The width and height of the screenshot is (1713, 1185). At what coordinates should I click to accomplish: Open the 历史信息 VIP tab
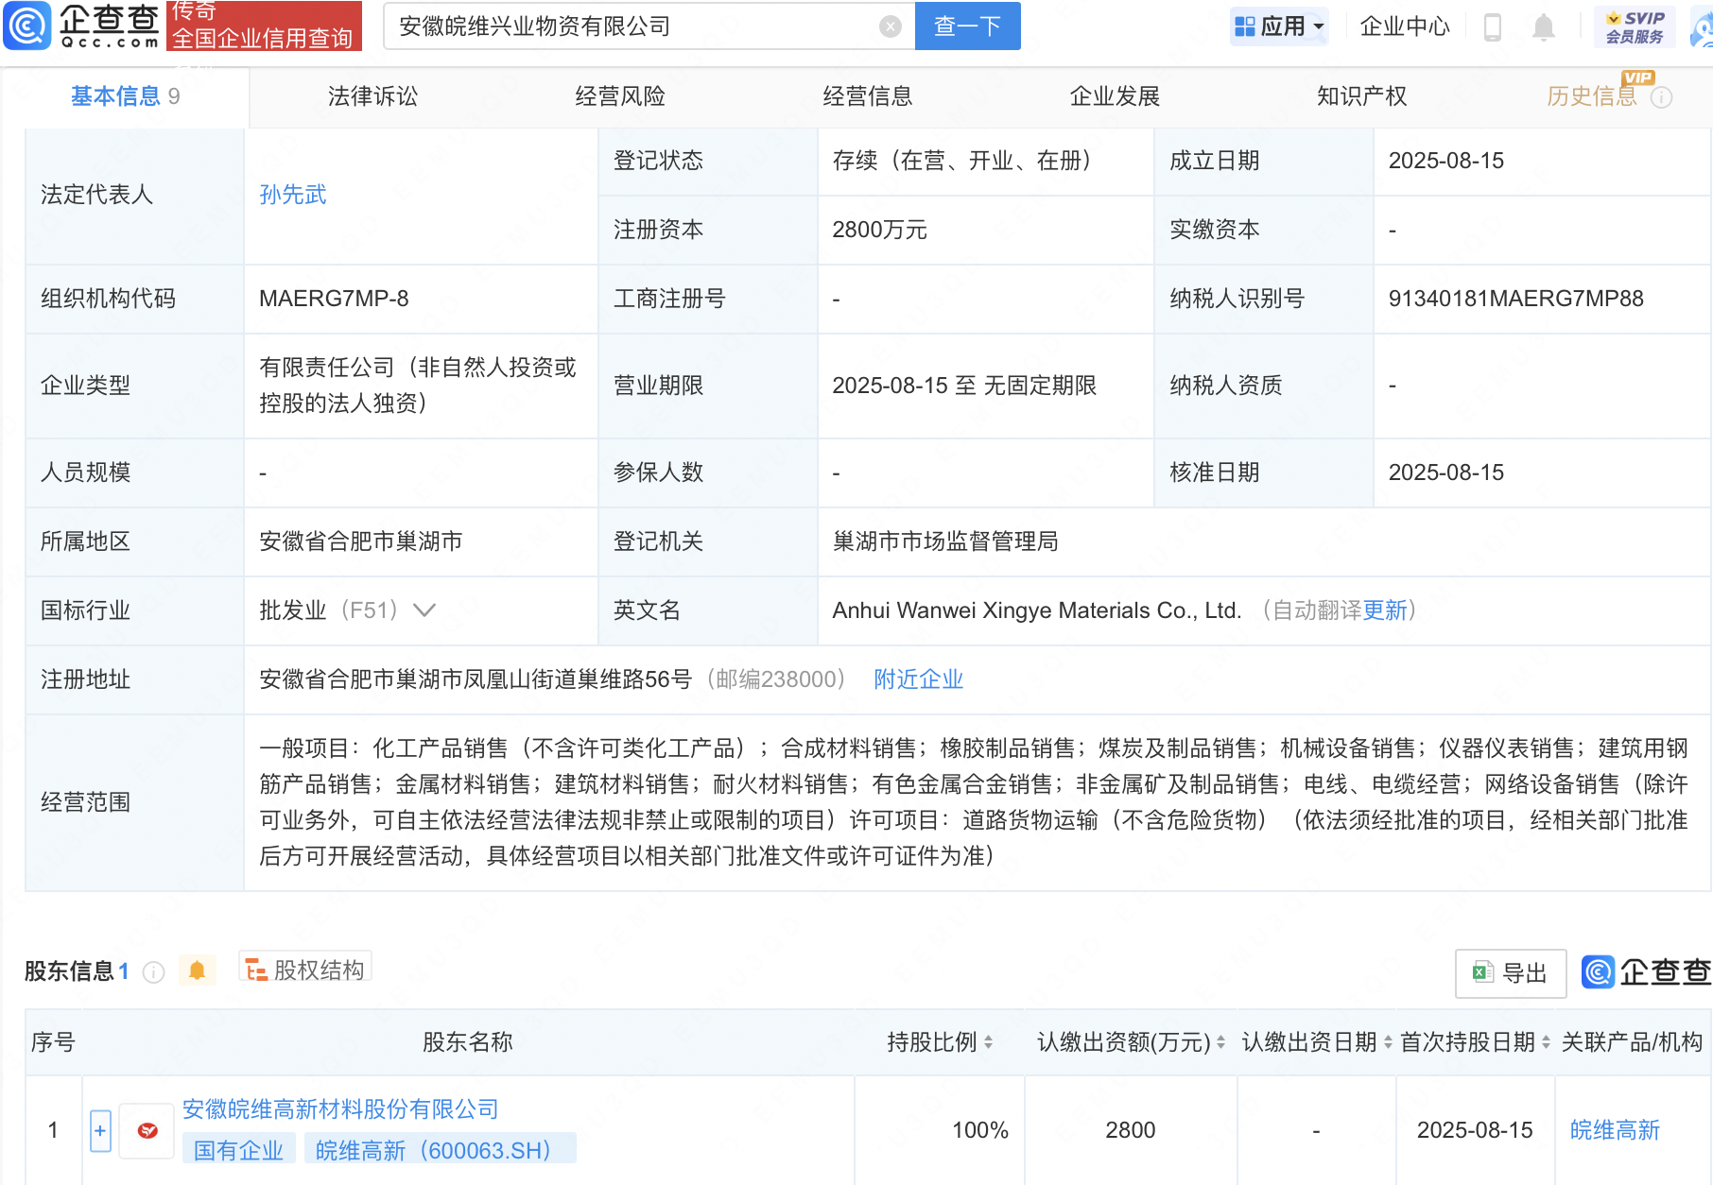[x=1592, y=96]
